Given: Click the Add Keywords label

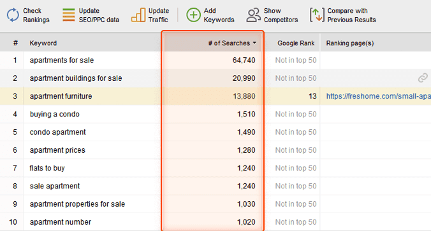Looking at the screenshot, I should pos(219,15).
